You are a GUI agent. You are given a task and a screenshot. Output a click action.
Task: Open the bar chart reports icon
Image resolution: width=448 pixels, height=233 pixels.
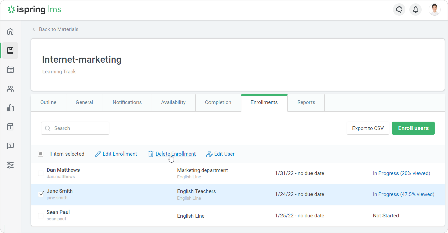10,108
